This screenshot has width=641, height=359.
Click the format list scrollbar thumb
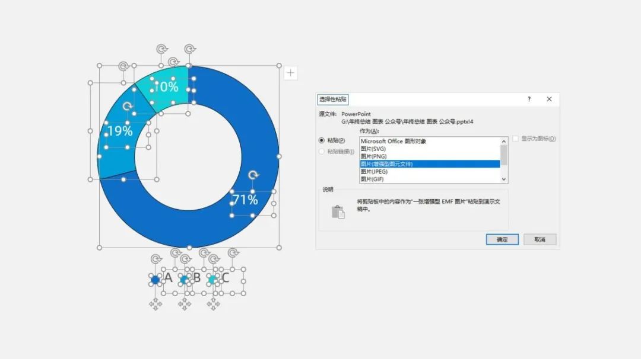click(x=504, y=155)
